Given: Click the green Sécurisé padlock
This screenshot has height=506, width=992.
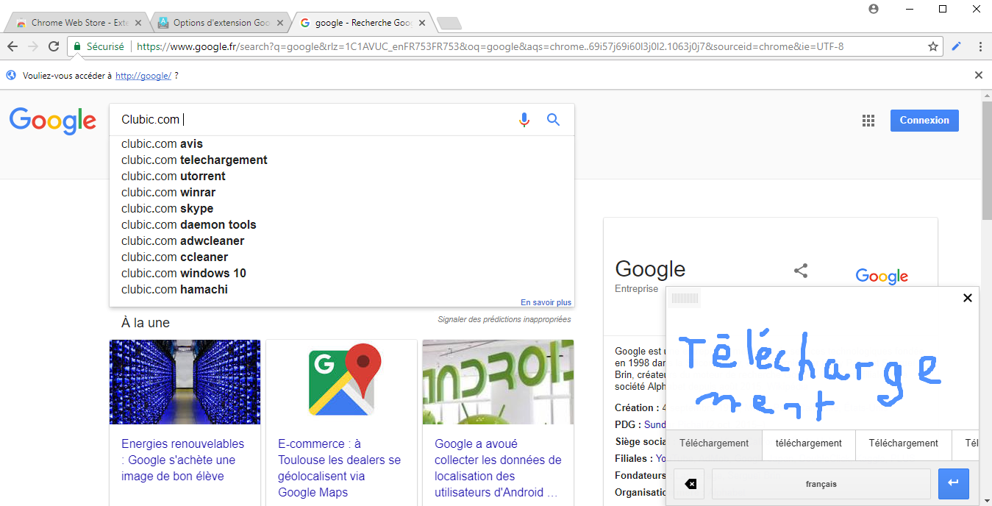Looking at the screenshot, I should (76, 46).
